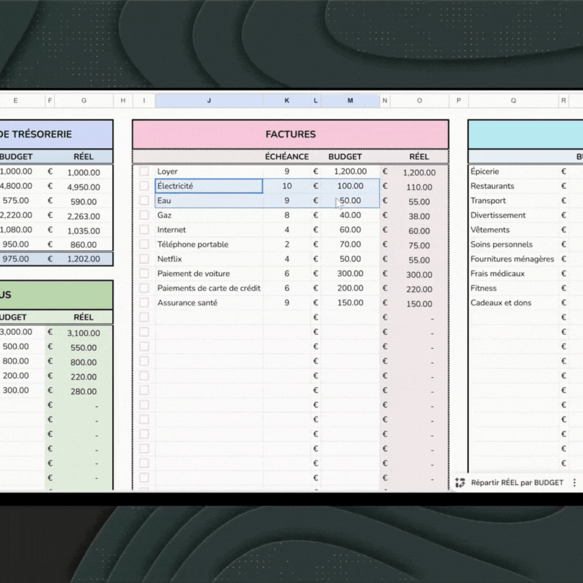Open the three-dot menu on the Répartir suggestion
Image resolution: width=583 pixels, height=583 pixels.
(x=574, y=482)
